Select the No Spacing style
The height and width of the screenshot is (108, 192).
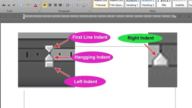pos(116,4)
